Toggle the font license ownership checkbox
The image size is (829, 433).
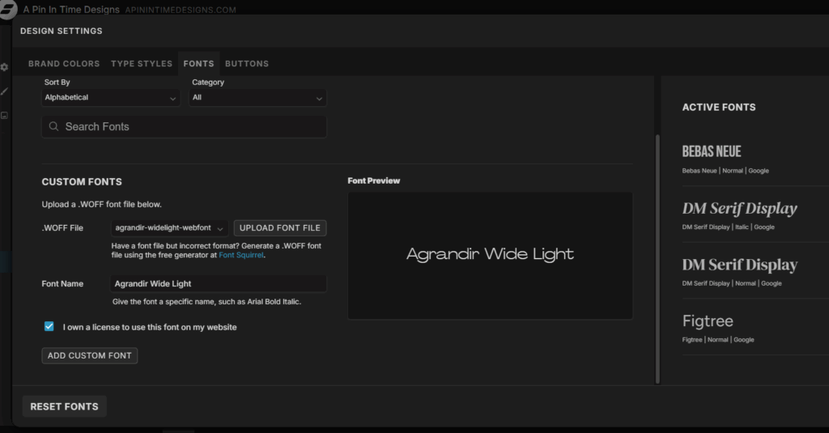point(49,326)
